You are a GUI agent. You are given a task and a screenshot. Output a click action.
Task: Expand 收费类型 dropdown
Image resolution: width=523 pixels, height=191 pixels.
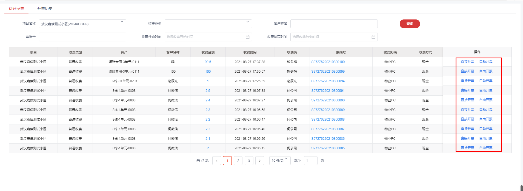248,22
